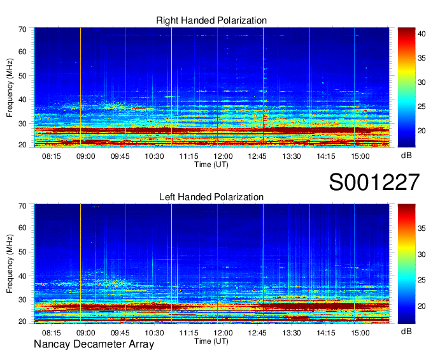433x352 pixels.
Task: Click the "Nancay Decameter Array" caption
Action: pyautogui.click(x=94, y=344)
